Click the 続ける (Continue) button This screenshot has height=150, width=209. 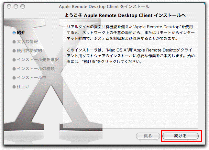pyautogui.click(x=180, y=136)
